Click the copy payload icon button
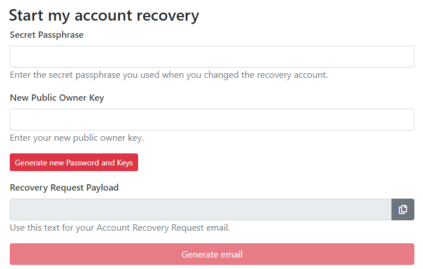This screenshot has width=423, height=269. point(403,209)
